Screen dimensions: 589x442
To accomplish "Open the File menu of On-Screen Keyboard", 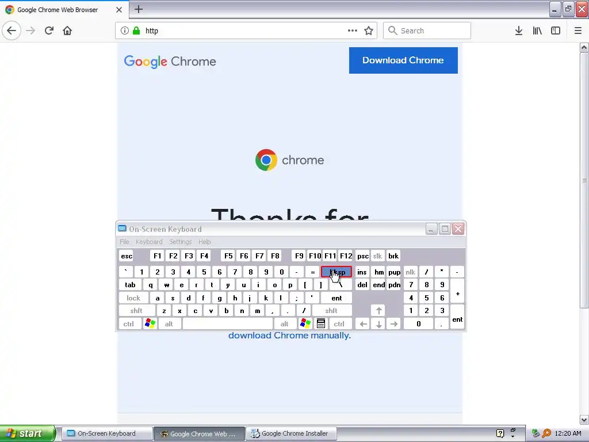I will pos(124,242).
